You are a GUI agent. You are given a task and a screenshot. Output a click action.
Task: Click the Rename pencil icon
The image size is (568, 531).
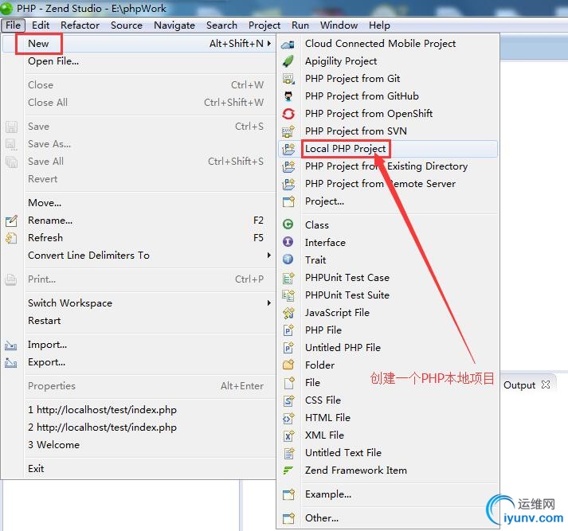(x=11, y=221)
